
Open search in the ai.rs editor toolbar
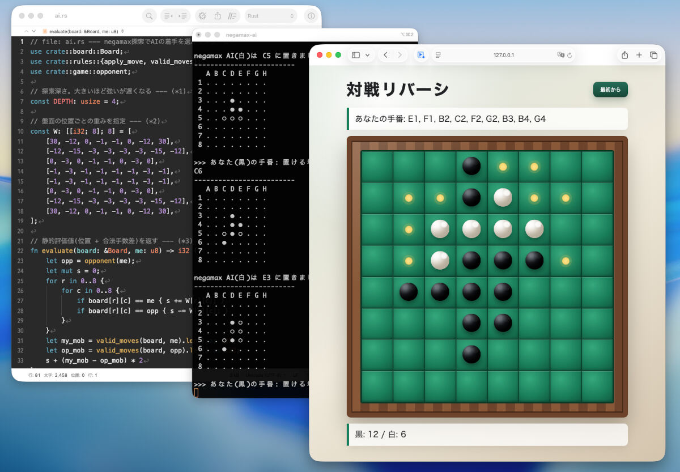(x=149, y=16)
